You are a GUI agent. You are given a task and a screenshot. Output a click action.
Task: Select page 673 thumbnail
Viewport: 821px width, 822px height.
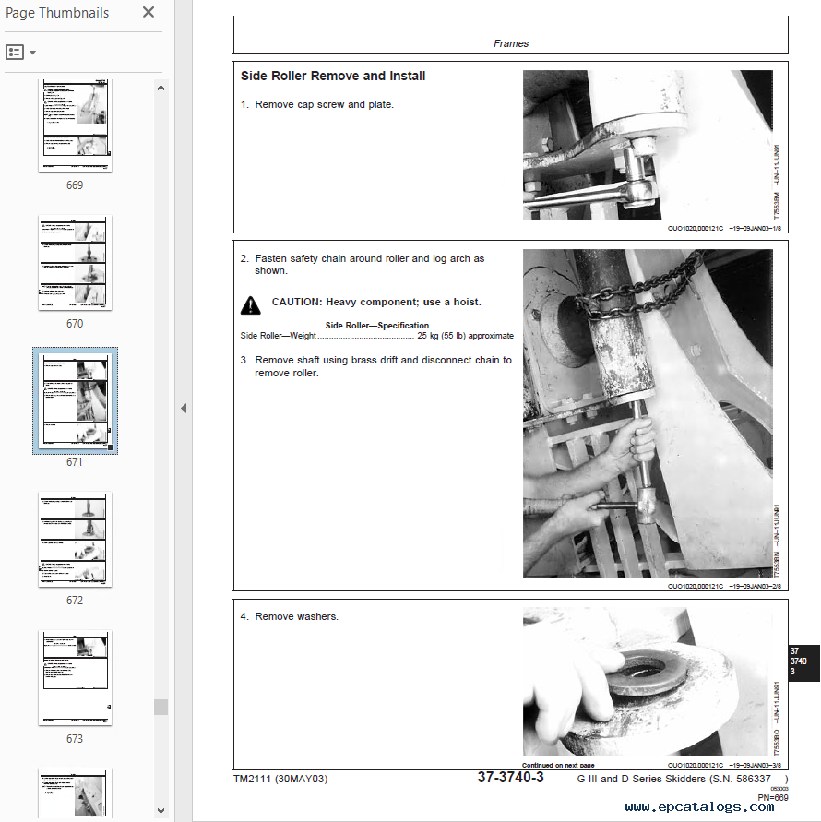[x=75, y=678]
